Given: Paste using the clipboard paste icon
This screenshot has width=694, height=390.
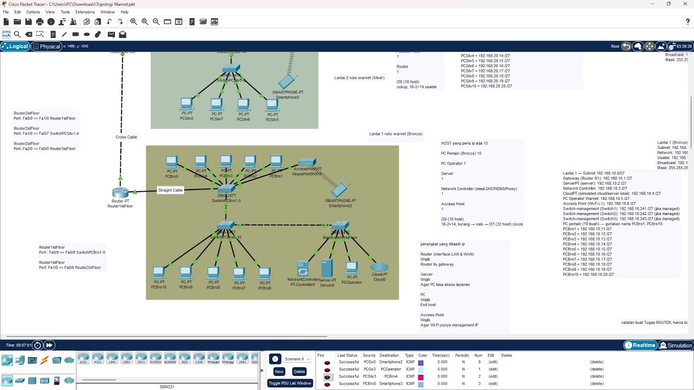Looking at the screenshot, I should tap(98, 22).
